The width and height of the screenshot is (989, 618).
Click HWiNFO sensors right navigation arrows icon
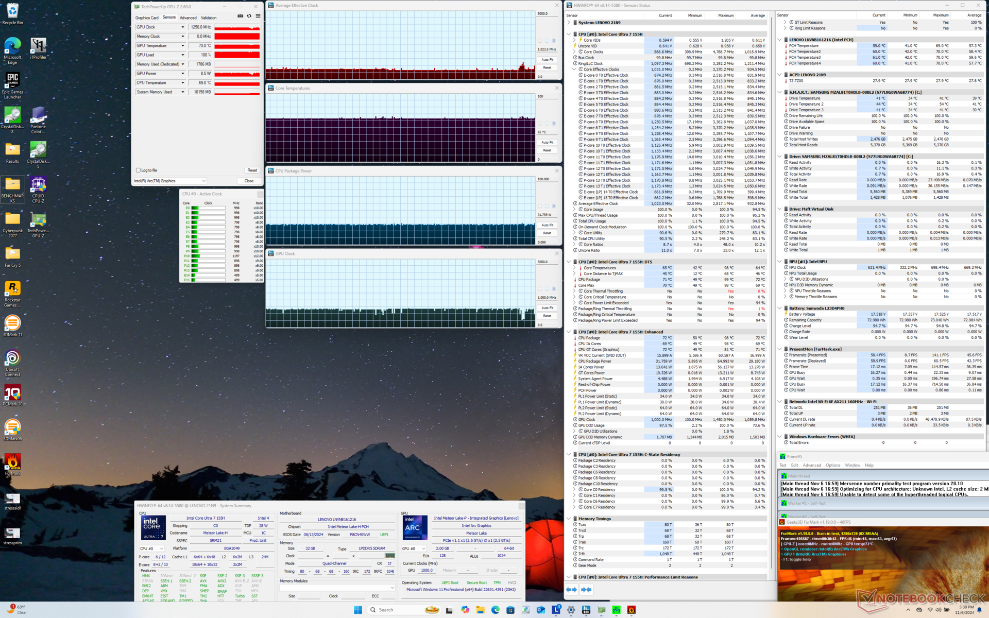pyautogui.click(x=587, y=590)
